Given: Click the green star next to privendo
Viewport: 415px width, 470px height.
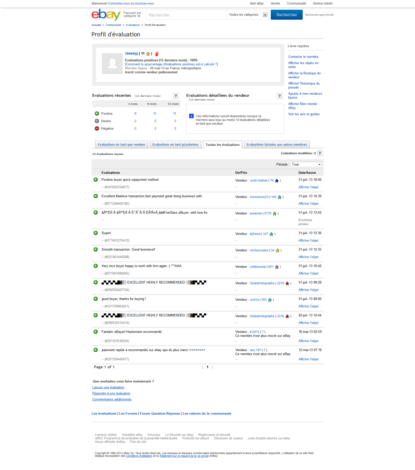Looking at the screenshot, I should click(274, 214).
